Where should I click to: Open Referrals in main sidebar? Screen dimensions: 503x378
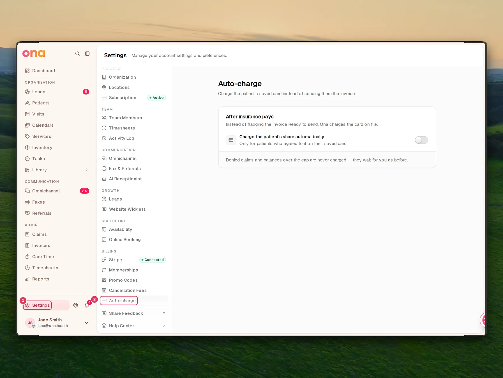click(x=57, y=213)
